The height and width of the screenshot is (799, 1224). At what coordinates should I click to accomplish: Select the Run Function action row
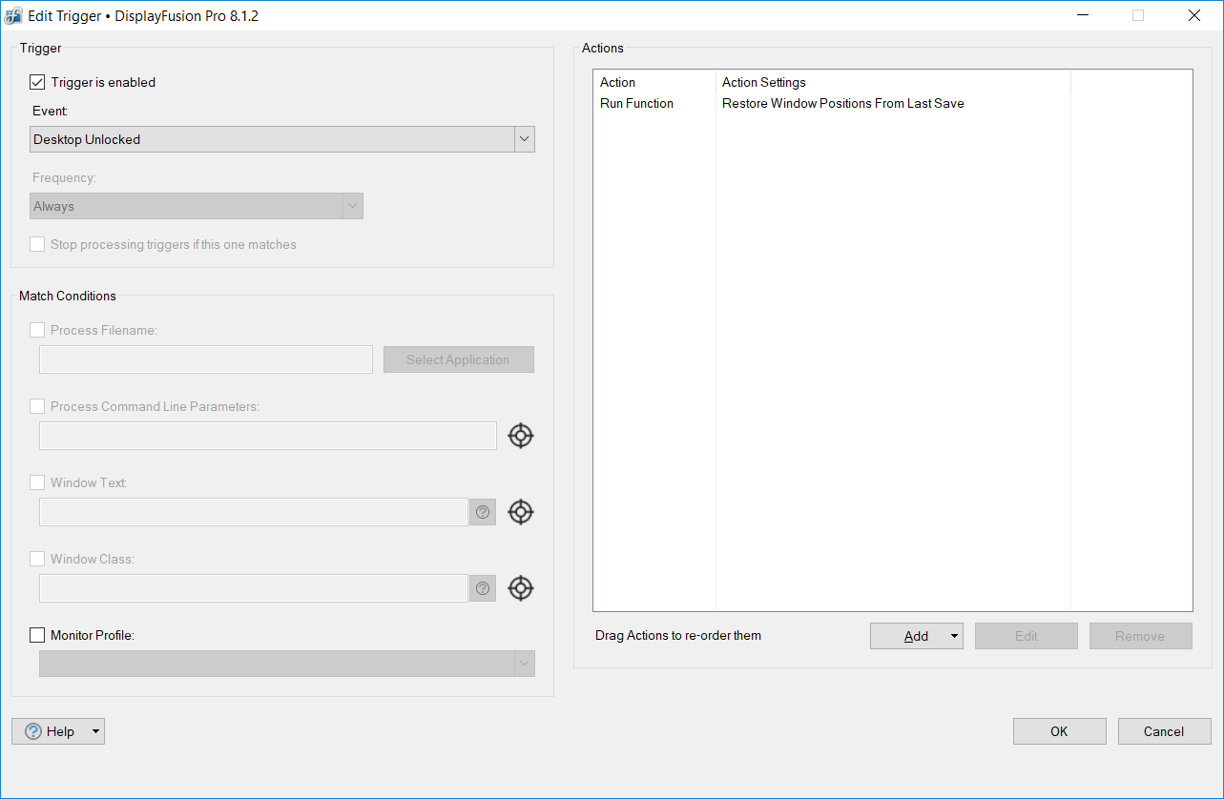636,103
